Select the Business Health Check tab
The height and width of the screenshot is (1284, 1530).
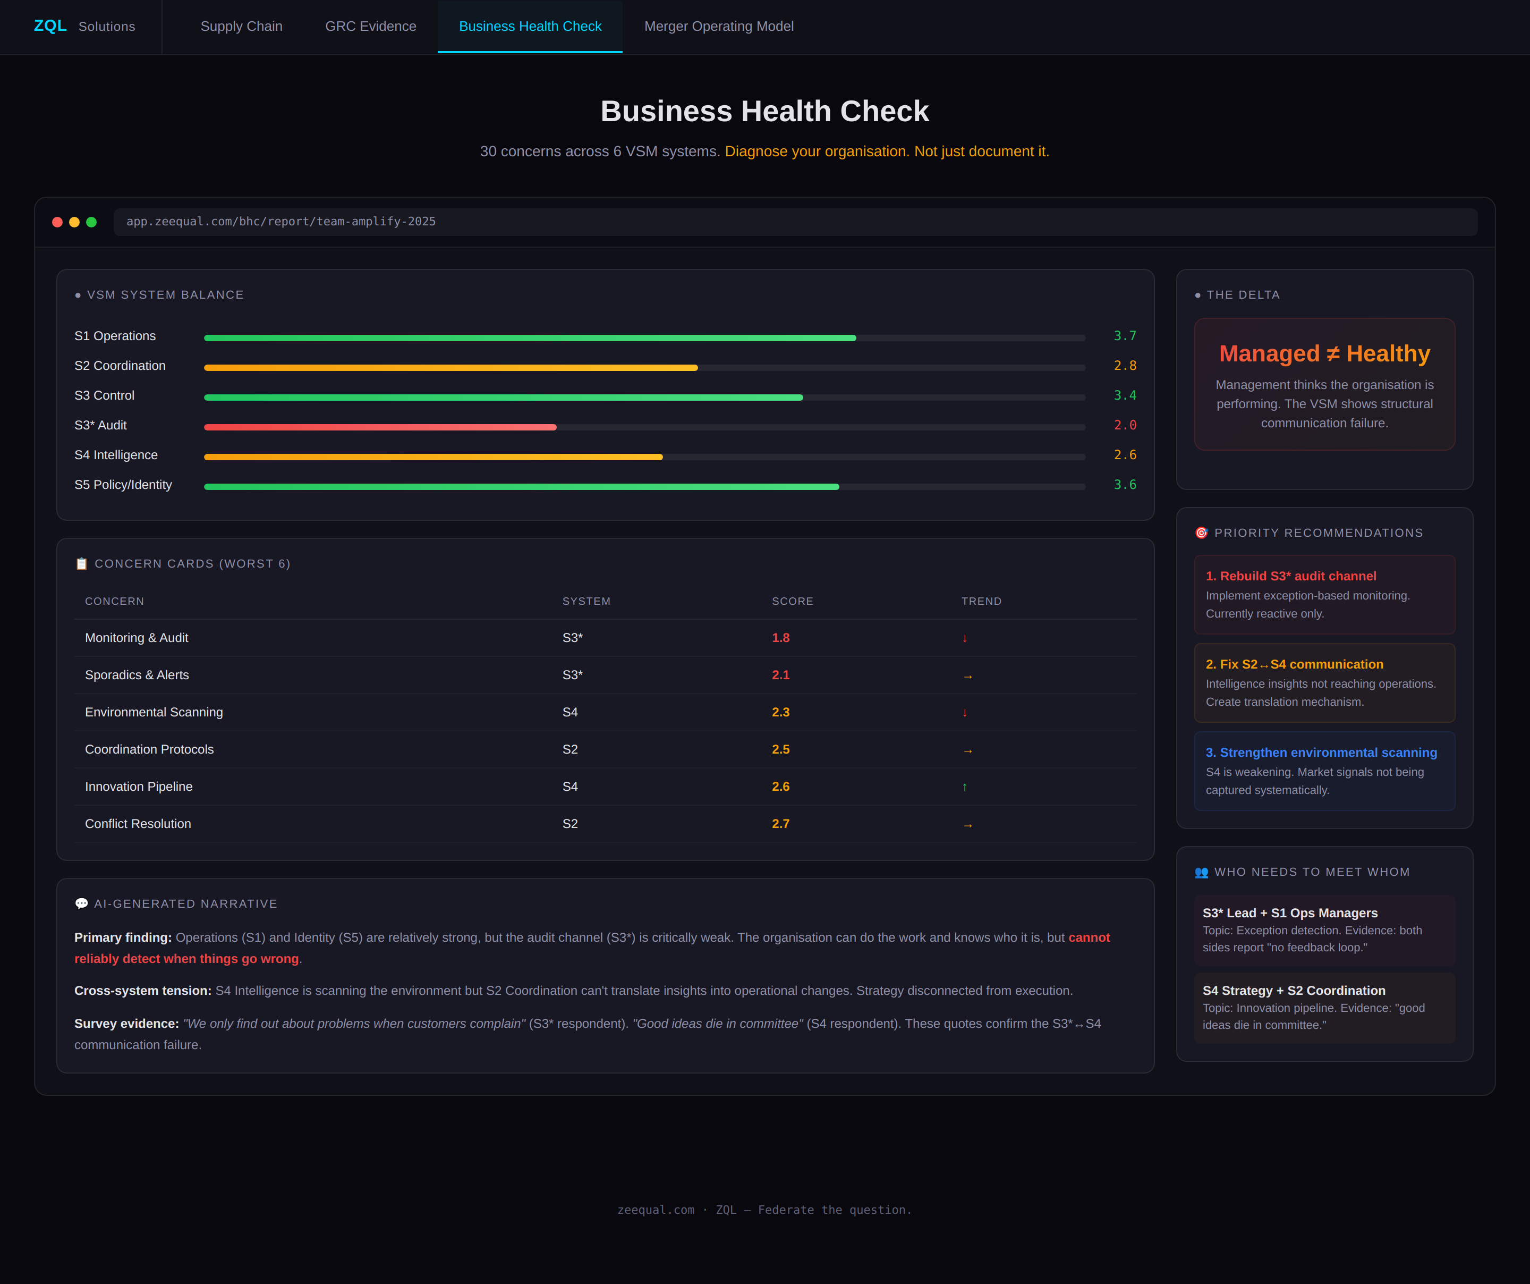pos(530,26)
